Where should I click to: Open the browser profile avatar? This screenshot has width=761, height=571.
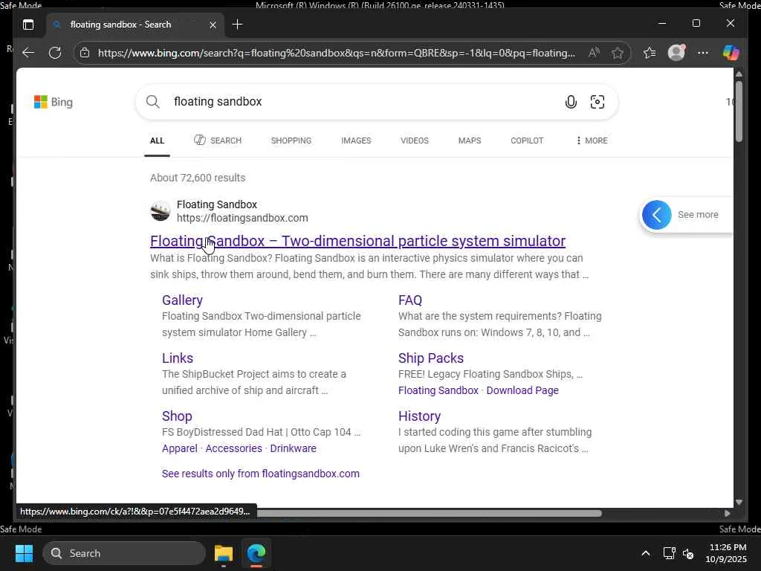[x=676, y=53]
